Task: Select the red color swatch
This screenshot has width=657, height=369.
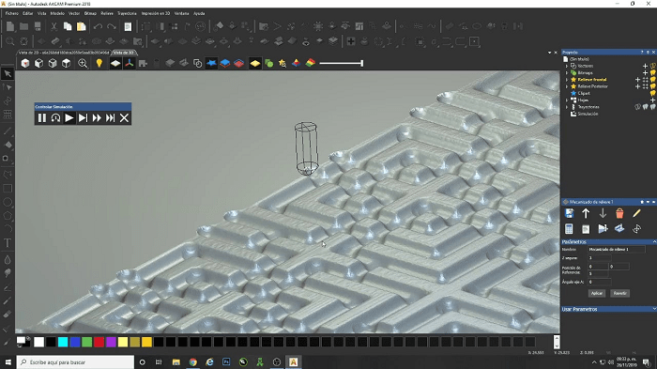Action: point(99,342)
